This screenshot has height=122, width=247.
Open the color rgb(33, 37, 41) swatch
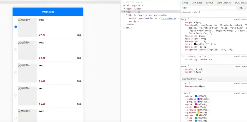click(195, 44)
